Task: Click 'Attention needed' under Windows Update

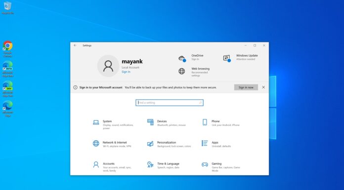Action: [x=246, y=59]
